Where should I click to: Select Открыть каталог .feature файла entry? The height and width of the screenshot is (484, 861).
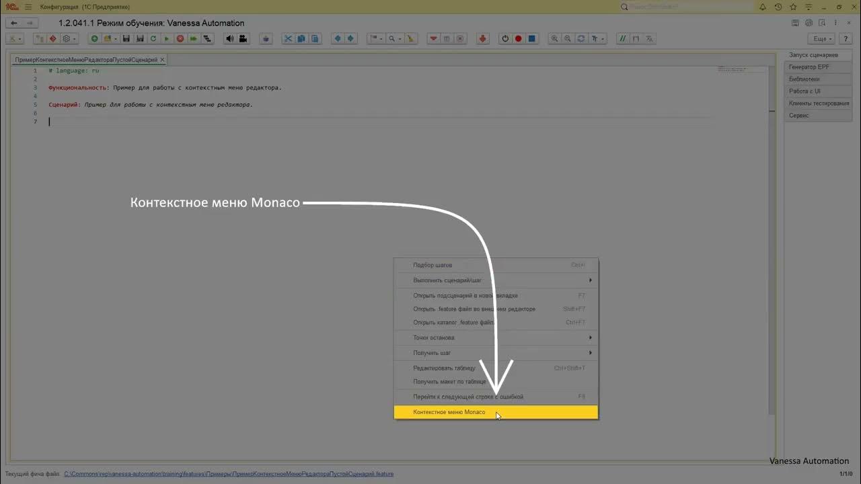[496, 323]
